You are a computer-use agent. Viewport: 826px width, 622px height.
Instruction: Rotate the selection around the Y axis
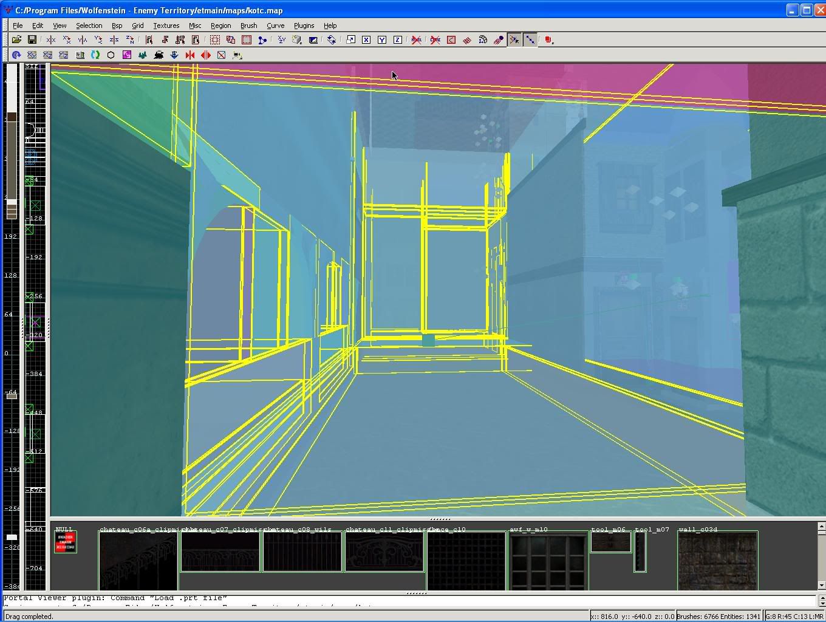[98, 40]
